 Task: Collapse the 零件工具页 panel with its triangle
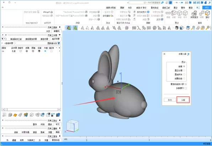[60, 35]
